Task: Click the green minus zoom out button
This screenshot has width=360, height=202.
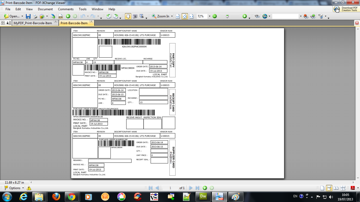Action: (x=215, y=16)
